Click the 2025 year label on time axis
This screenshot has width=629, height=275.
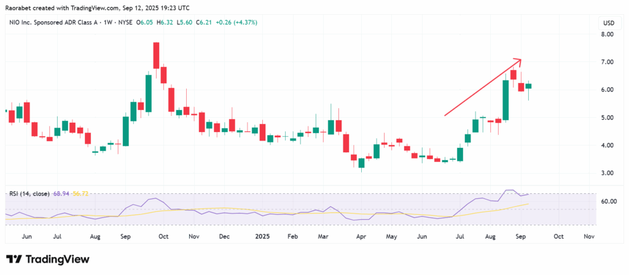coord(264,237)
